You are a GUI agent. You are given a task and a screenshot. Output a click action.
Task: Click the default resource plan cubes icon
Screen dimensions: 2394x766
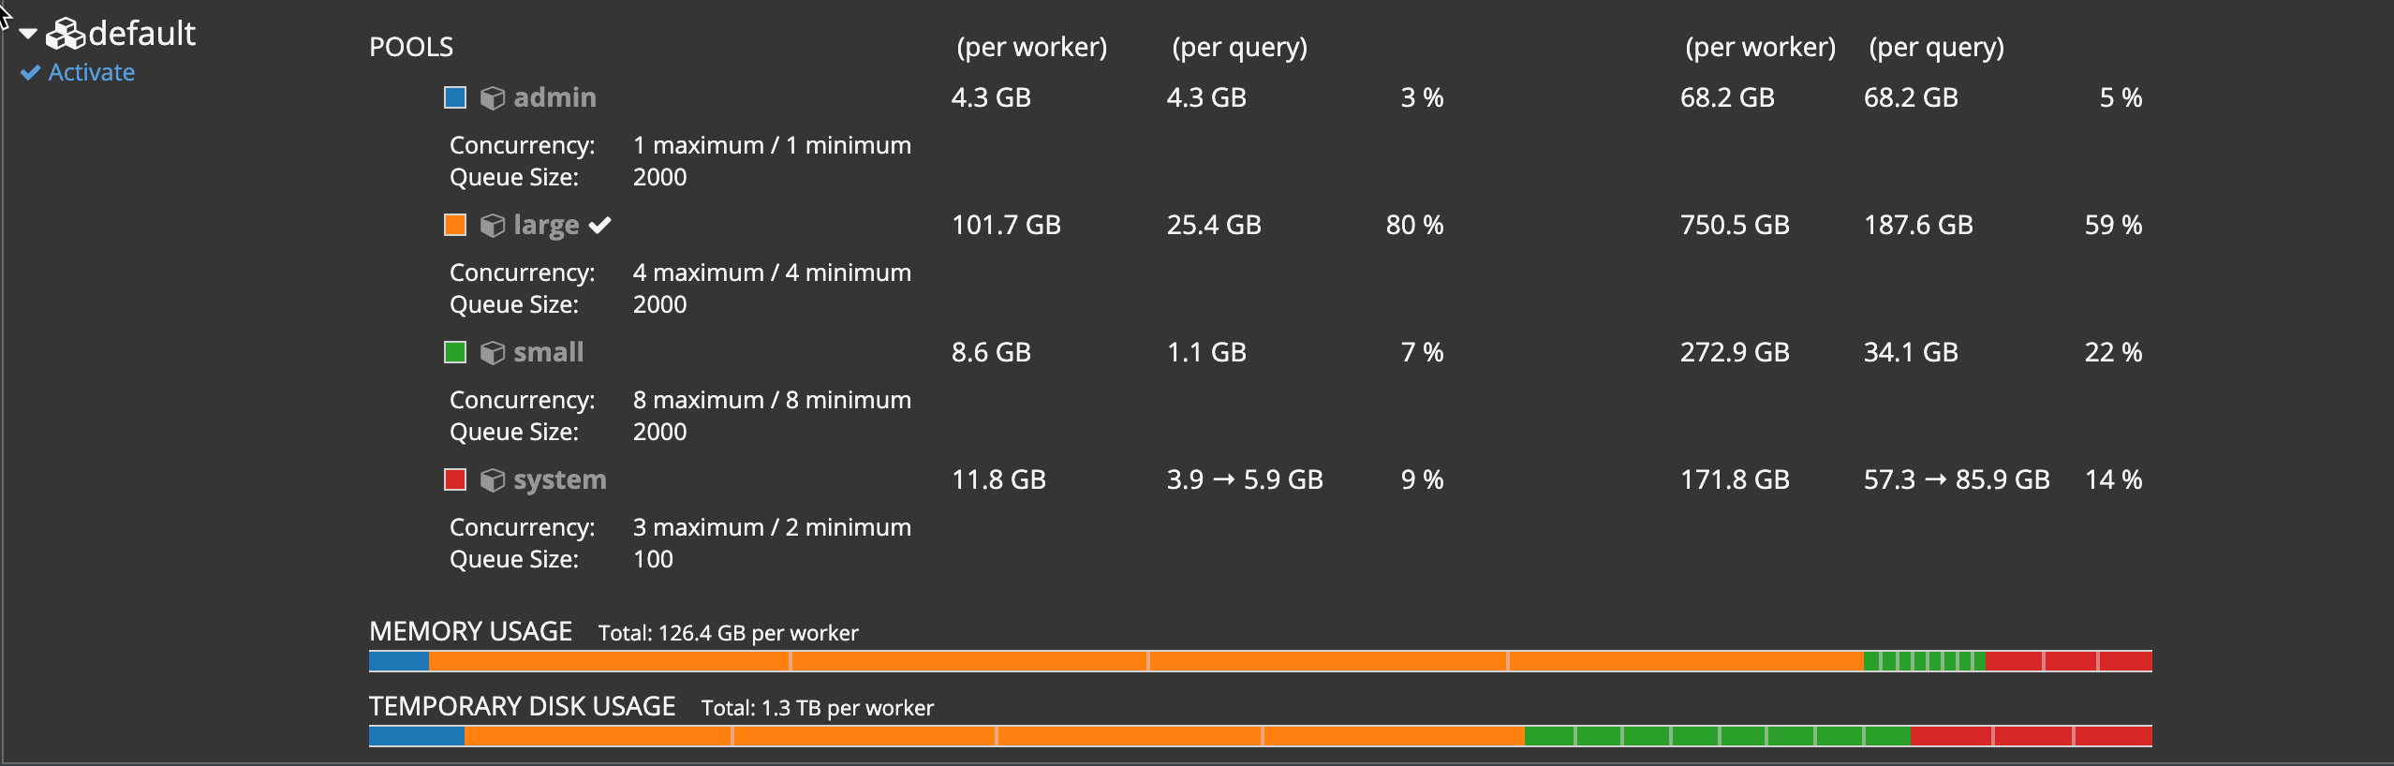click(66, 35)
